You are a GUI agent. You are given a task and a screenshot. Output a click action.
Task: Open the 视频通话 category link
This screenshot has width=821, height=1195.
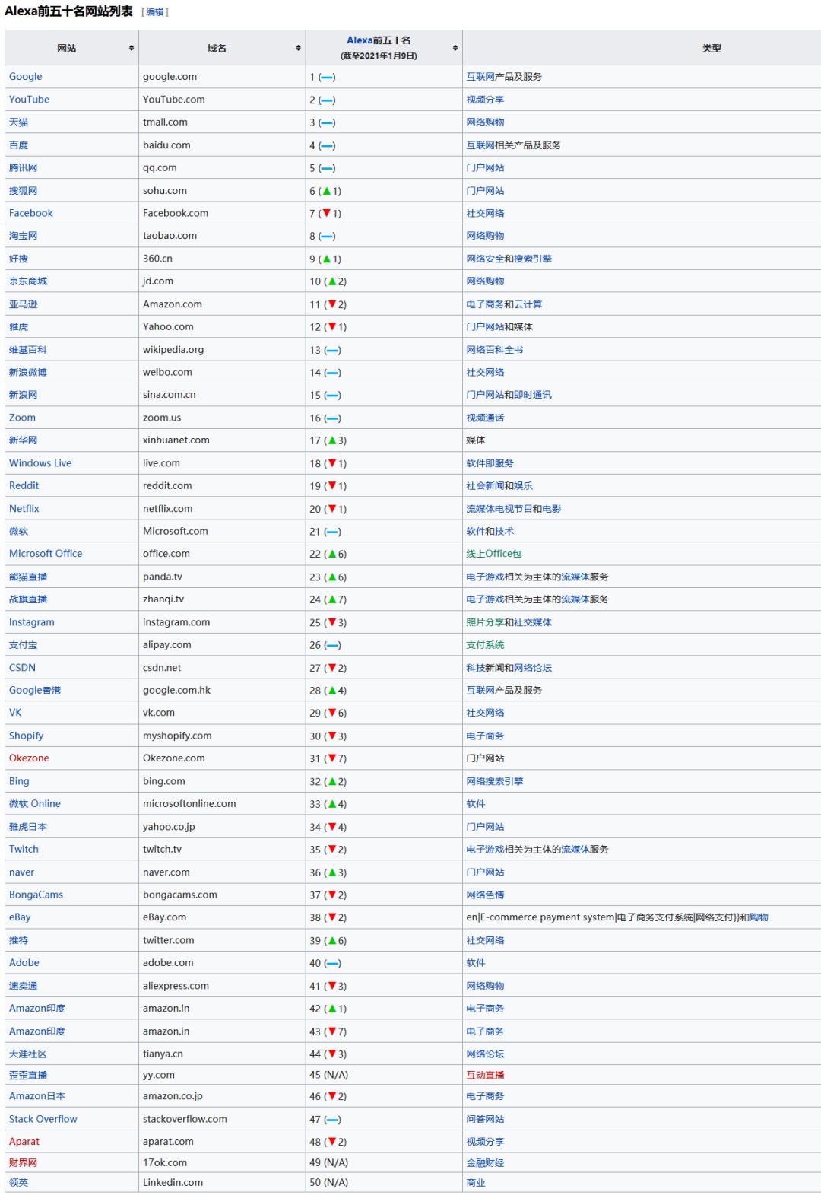(x=485, y=418)
